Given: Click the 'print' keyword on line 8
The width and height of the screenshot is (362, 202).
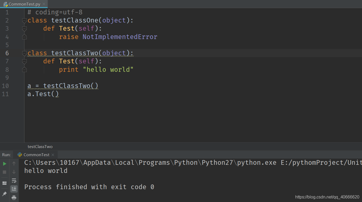Looking at the screenshot, I should pyautogui.click(x=69, y=69).
